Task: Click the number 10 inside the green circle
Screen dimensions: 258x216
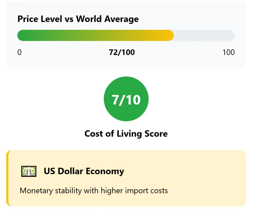Action: tap(133, 100)
